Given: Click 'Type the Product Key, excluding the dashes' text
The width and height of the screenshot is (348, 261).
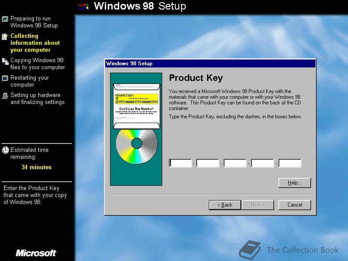Looking at the screenshot, I should click(x=235, y=117).
